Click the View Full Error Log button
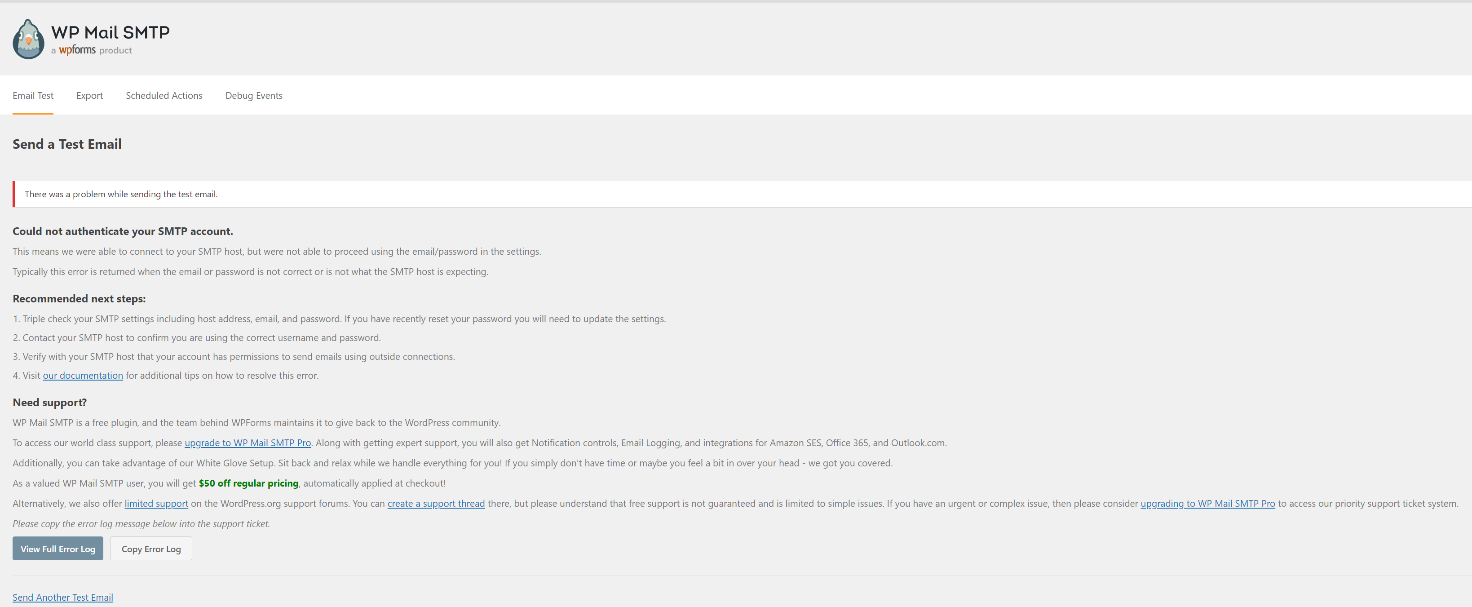Viewport: 1472px width, 607px height. point(57,549)
